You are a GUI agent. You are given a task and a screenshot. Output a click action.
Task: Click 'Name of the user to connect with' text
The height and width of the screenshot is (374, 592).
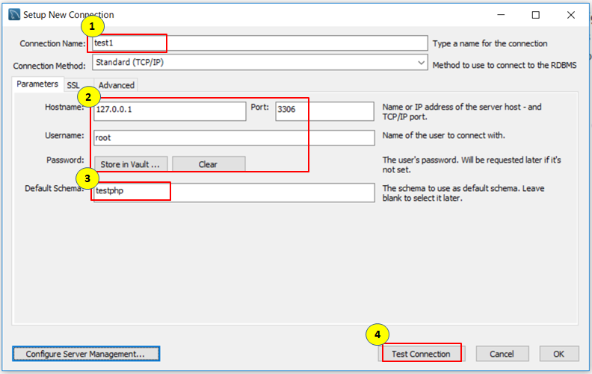pyautogui.click(x=443, y=135)
